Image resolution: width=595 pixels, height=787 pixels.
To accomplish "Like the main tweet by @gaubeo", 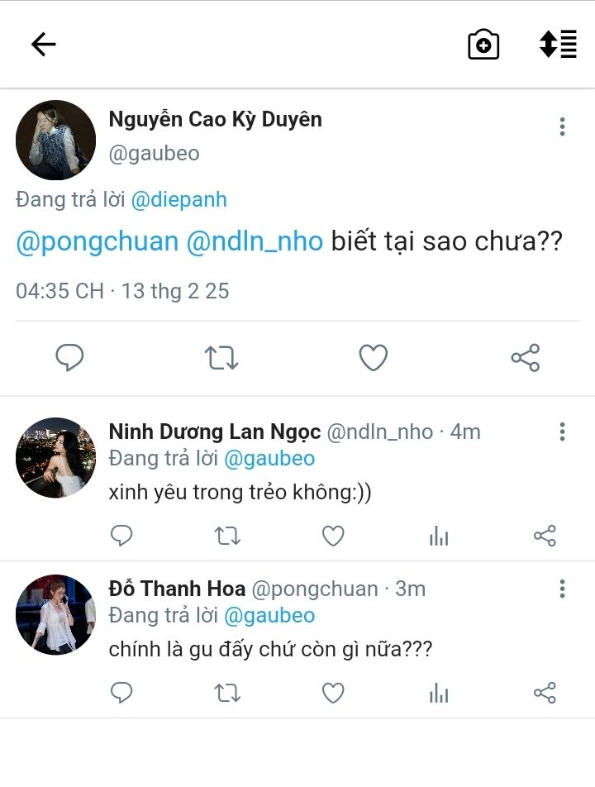I will (374, 358).
